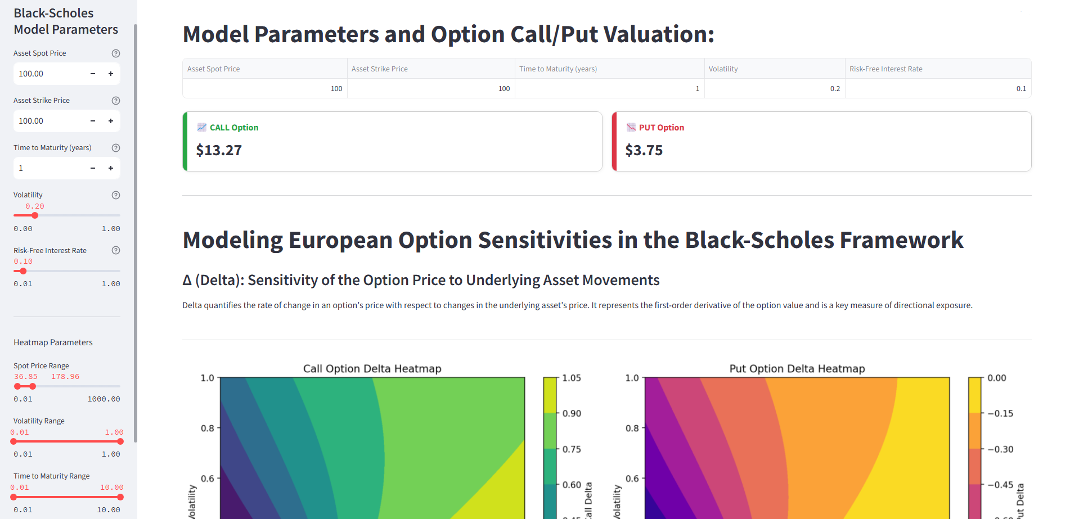Click the Time to Maturity Range upper handle

tap(119, 497)
